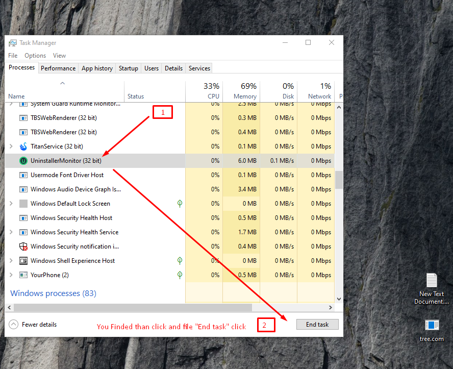
Task: Expand the Windows Default Lock Screen group
Action: point(11,204)
